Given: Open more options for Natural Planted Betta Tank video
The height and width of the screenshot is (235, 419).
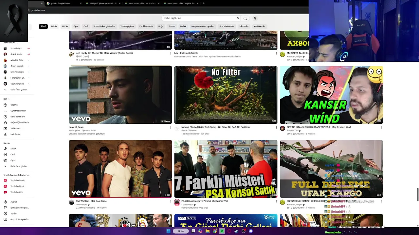Looking at the screenshot, I should (x=276, y=128).
